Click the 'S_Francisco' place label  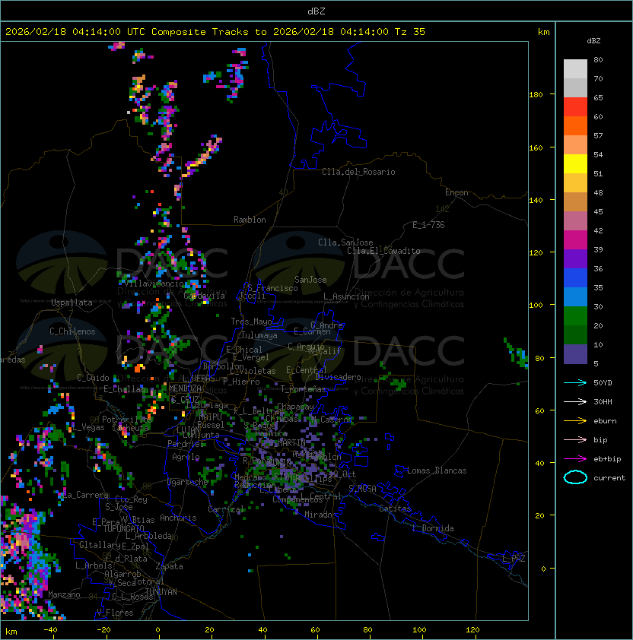[x=272, y=288]
